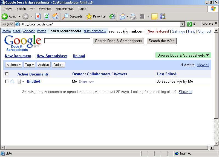This screenshot has height=157, width=219.
Task: Click the Upload link
Action: [x=79, y=56]
